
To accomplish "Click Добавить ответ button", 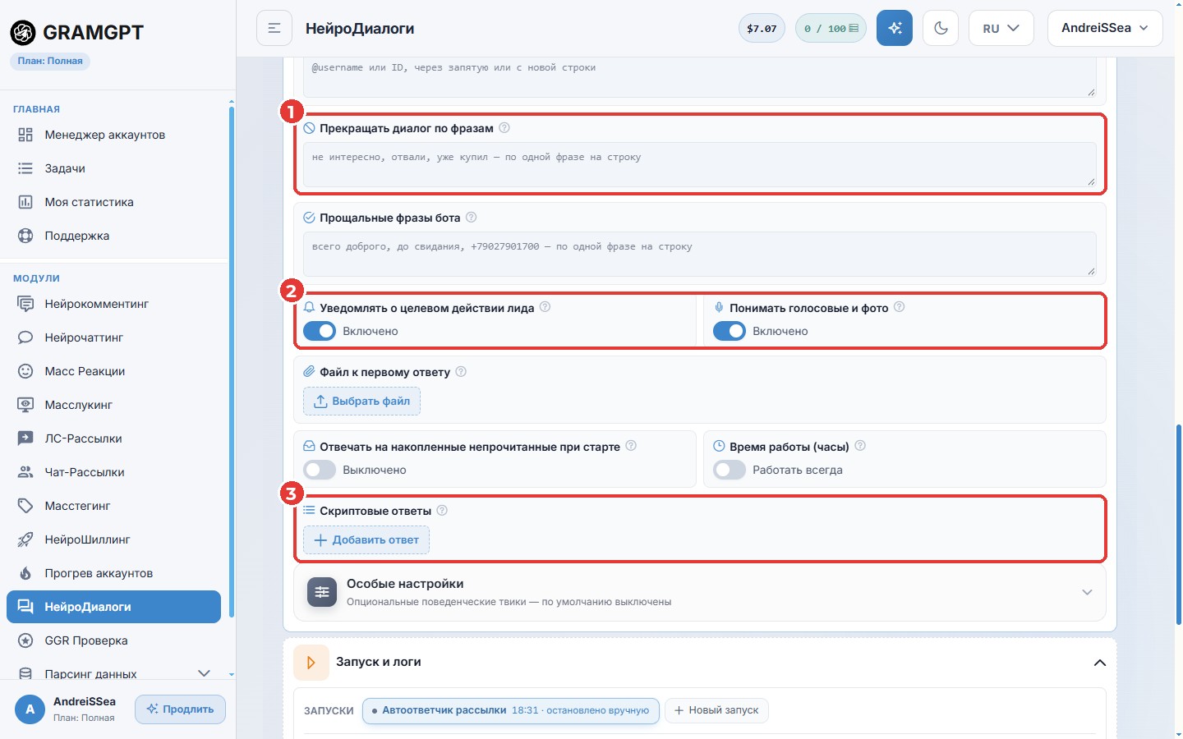I will 366,539.
